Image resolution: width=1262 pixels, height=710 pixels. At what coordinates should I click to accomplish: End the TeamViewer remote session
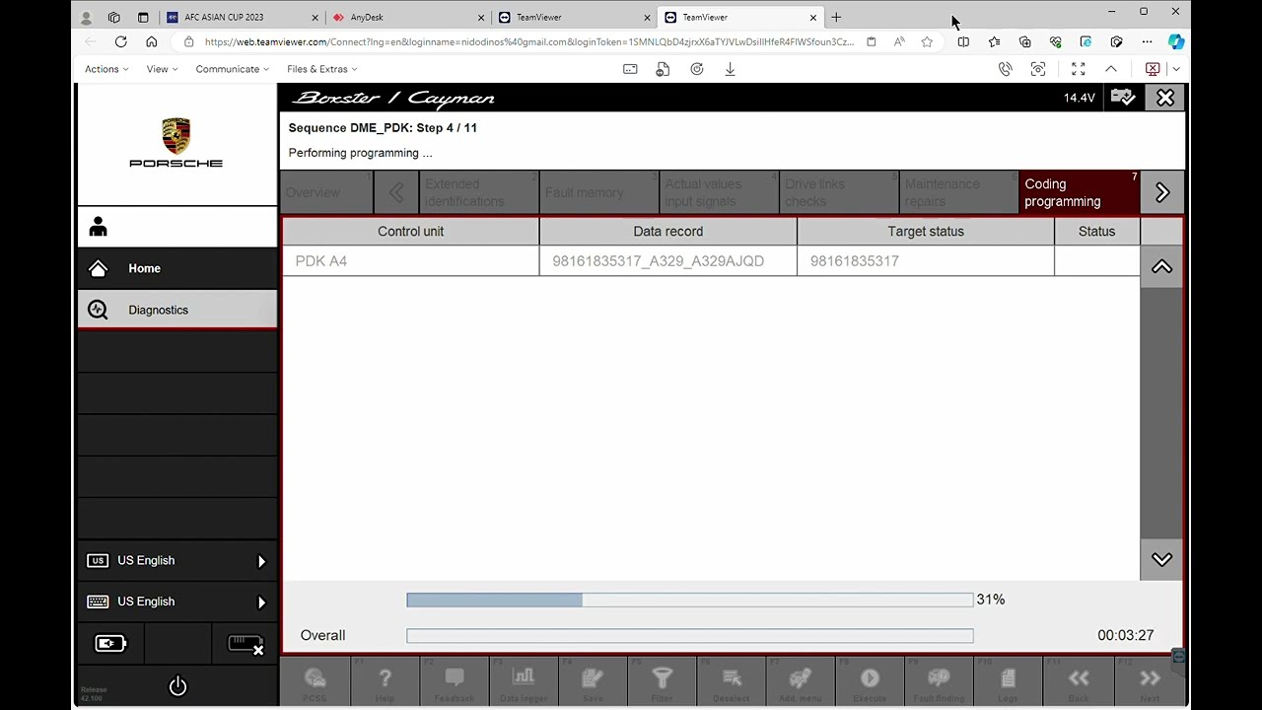pos(1152,69)
